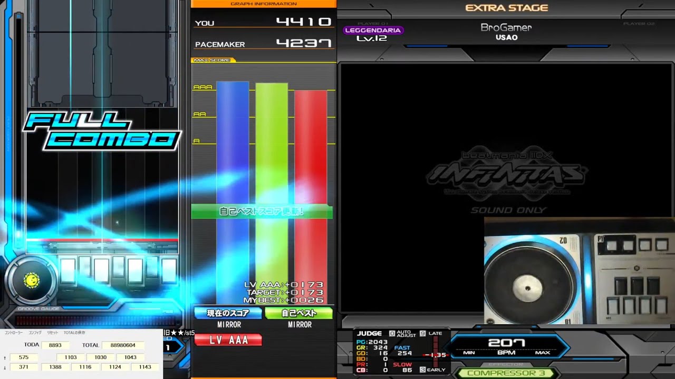The height and width of the screenshot is (379, 675).
Task: Click the JUDGE panel title
Action: click(x=369, y=334)
